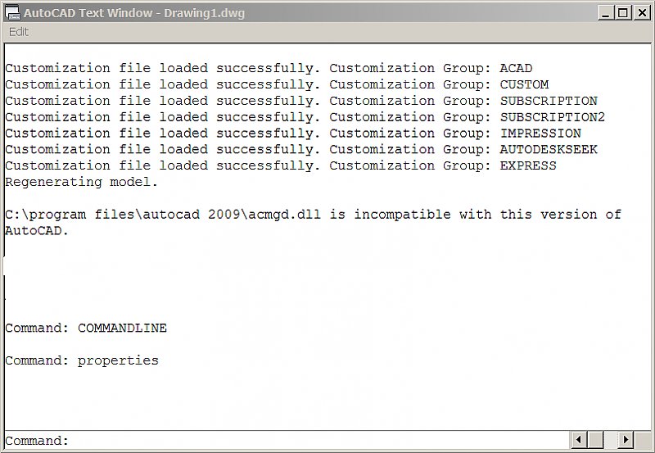
Task: Click the line for Customization Group ACAD
Action: [x=269, y=68]
